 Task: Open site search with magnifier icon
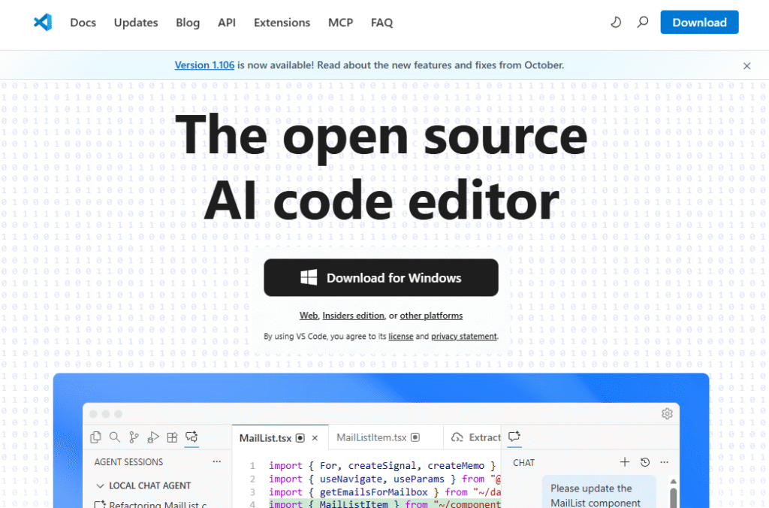[x=642, y=23]
